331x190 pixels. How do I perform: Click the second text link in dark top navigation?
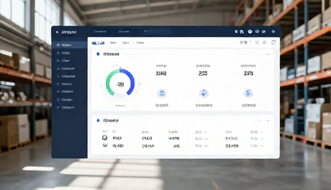point(124,31)
